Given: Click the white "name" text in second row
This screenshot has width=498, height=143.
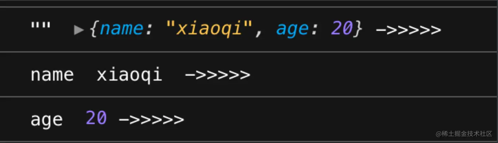Looking at the screenshot, I should coord(52,75).
